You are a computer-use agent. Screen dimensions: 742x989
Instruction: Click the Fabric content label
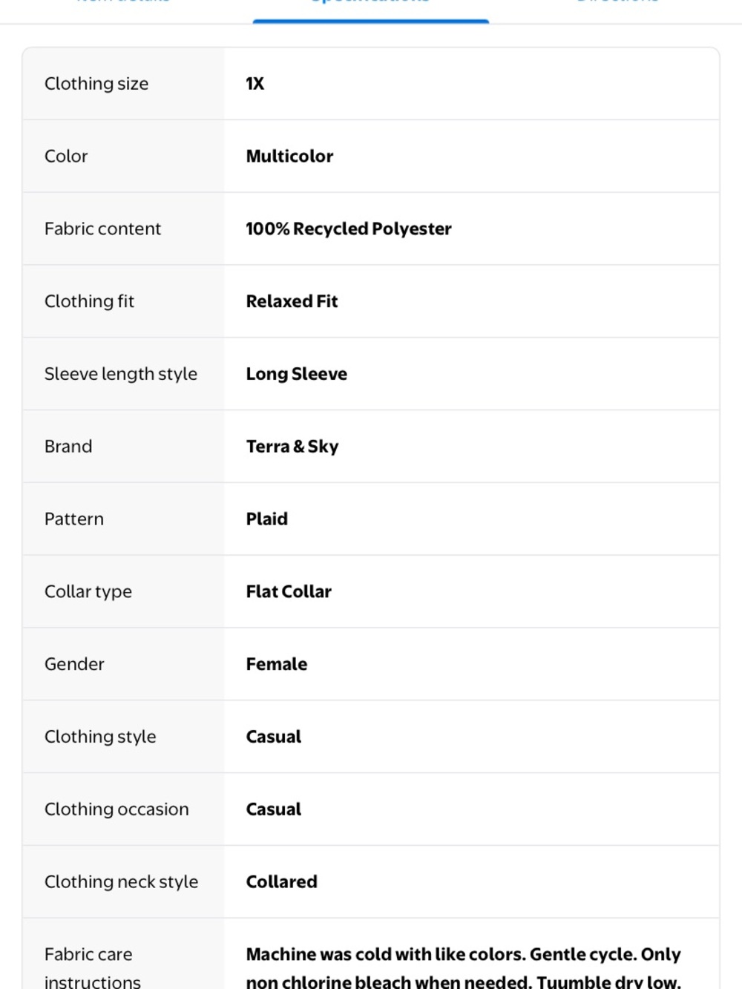click(102, 229)
